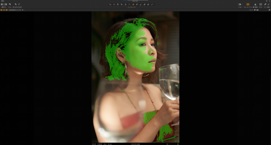This screenshot has width=271, height=145.
Task: Toggle the focus mask button
Action: click(248, 4)
